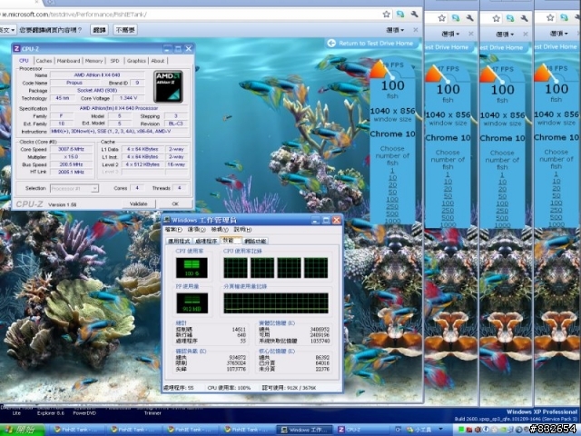Click the translate icon in the main Chrome address bar
The image size is (581, 436).
click(400, 15)
